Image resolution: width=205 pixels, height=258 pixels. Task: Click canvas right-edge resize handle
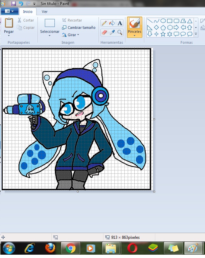(x=154, y=119)
